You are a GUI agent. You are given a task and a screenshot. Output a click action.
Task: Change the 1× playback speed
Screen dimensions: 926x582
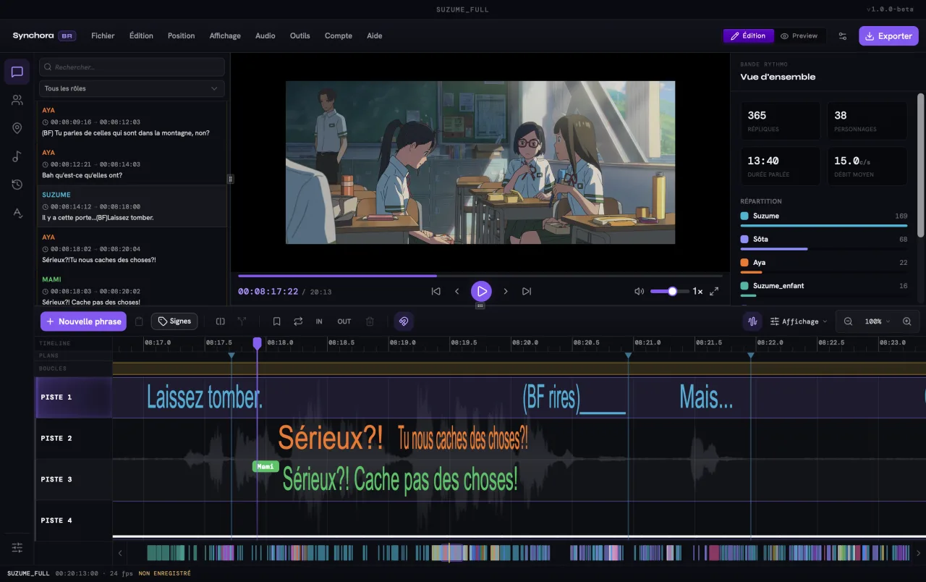click(x=697, y=291)
